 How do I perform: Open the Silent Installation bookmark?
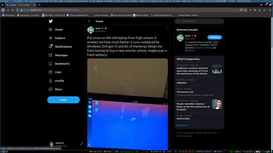[162, 15]
